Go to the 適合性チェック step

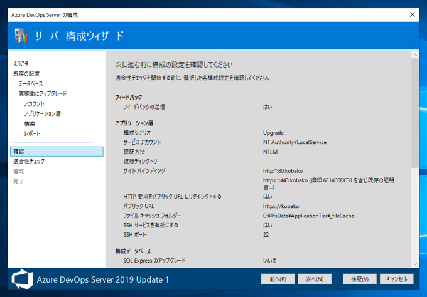tap(29, 162)
